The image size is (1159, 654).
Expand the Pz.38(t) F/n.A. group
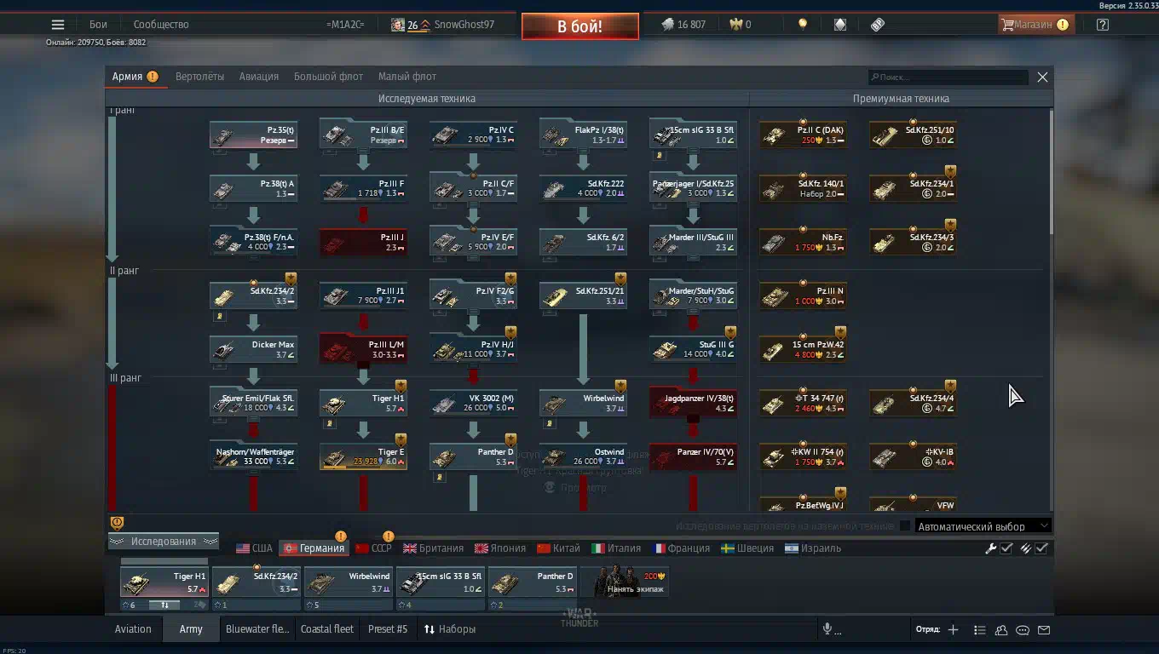(x=253, y=243)
